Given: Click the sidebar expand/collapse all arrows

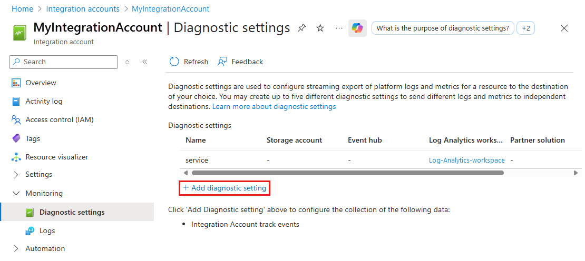Looking at the screenshot, I should 127,62.
